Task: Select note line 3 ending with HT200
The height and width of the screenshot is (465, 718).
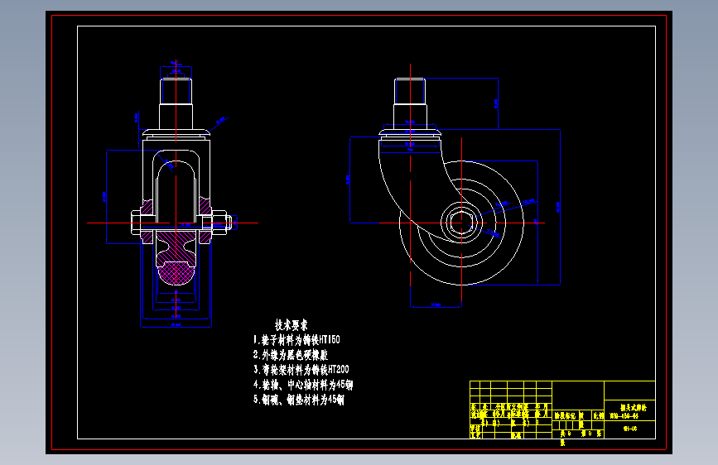Action: click(x=301, y=369)
